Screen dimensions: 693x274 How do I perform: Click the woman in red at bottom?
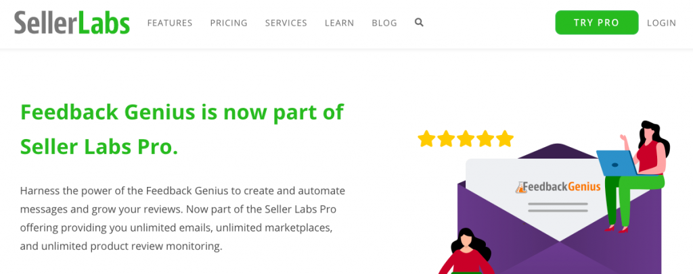[x=465, y=251]
